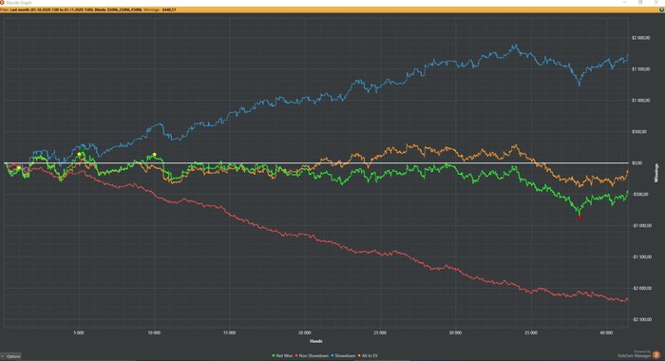Toggle the Non Showdown legend entry

click(313, 356)
